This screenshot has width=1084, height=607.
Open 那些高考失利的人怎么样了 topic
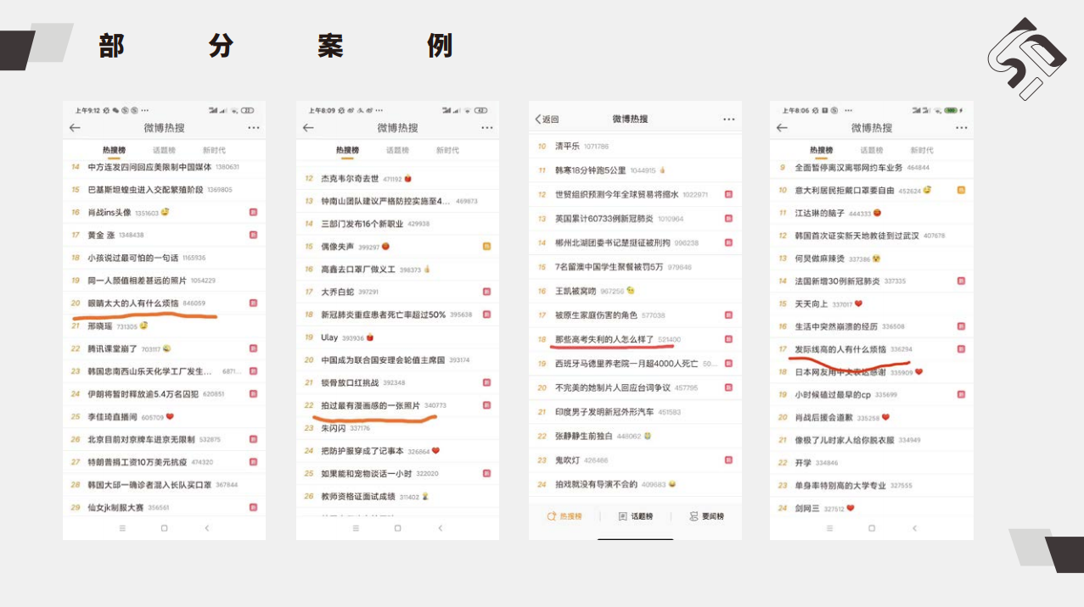pyautogui.click(x=604, y=339)
